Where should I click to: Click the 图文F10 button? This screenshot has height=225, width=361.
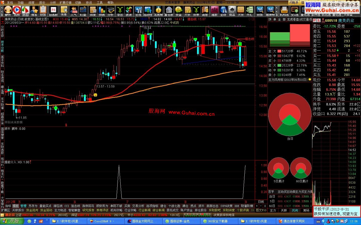point(261,210)
